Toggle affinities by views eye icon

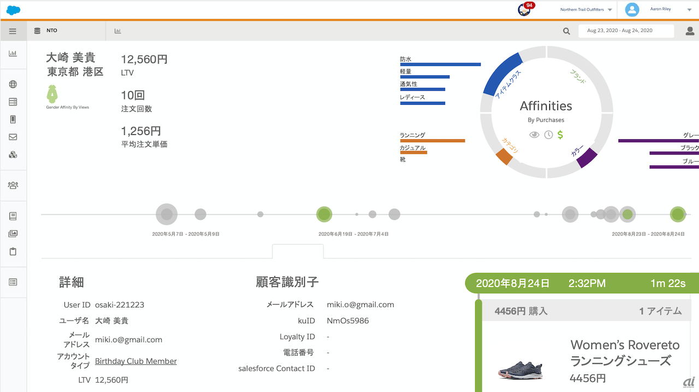(534, 135)
